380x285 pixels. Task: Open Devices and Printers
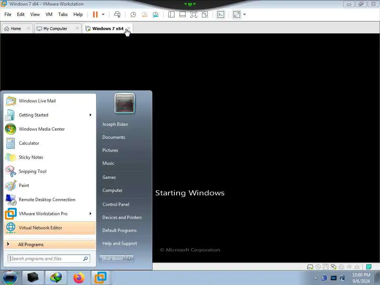pos(122,217)
